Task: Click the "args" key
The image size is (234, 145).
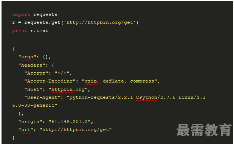Action: click(27, 57)
